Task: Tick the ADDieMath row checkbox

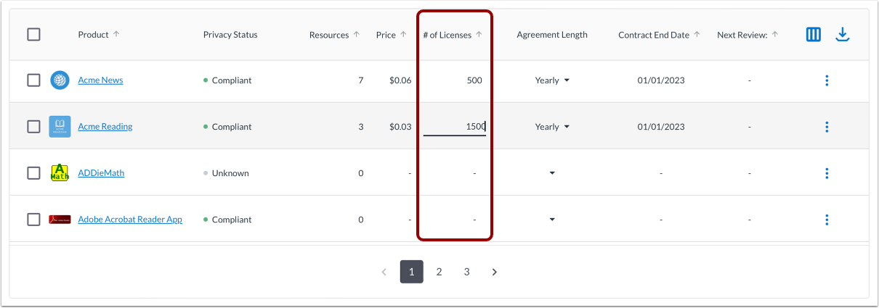Action: [33, 173]
